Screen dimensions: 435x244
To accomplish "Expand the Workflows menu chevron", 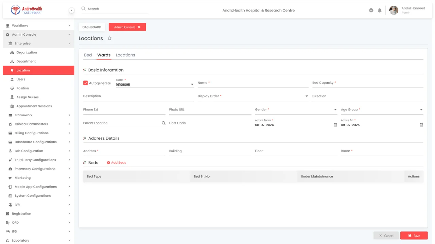I will tap(69, 25).
